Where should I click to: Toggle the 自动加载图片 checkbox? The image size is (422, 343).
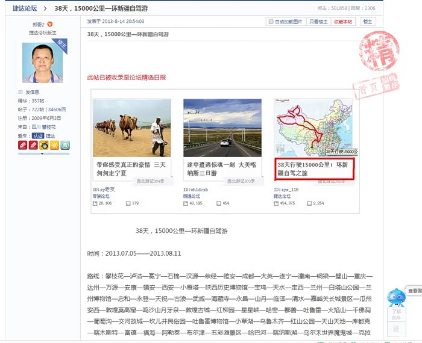(x=271, y=22)
